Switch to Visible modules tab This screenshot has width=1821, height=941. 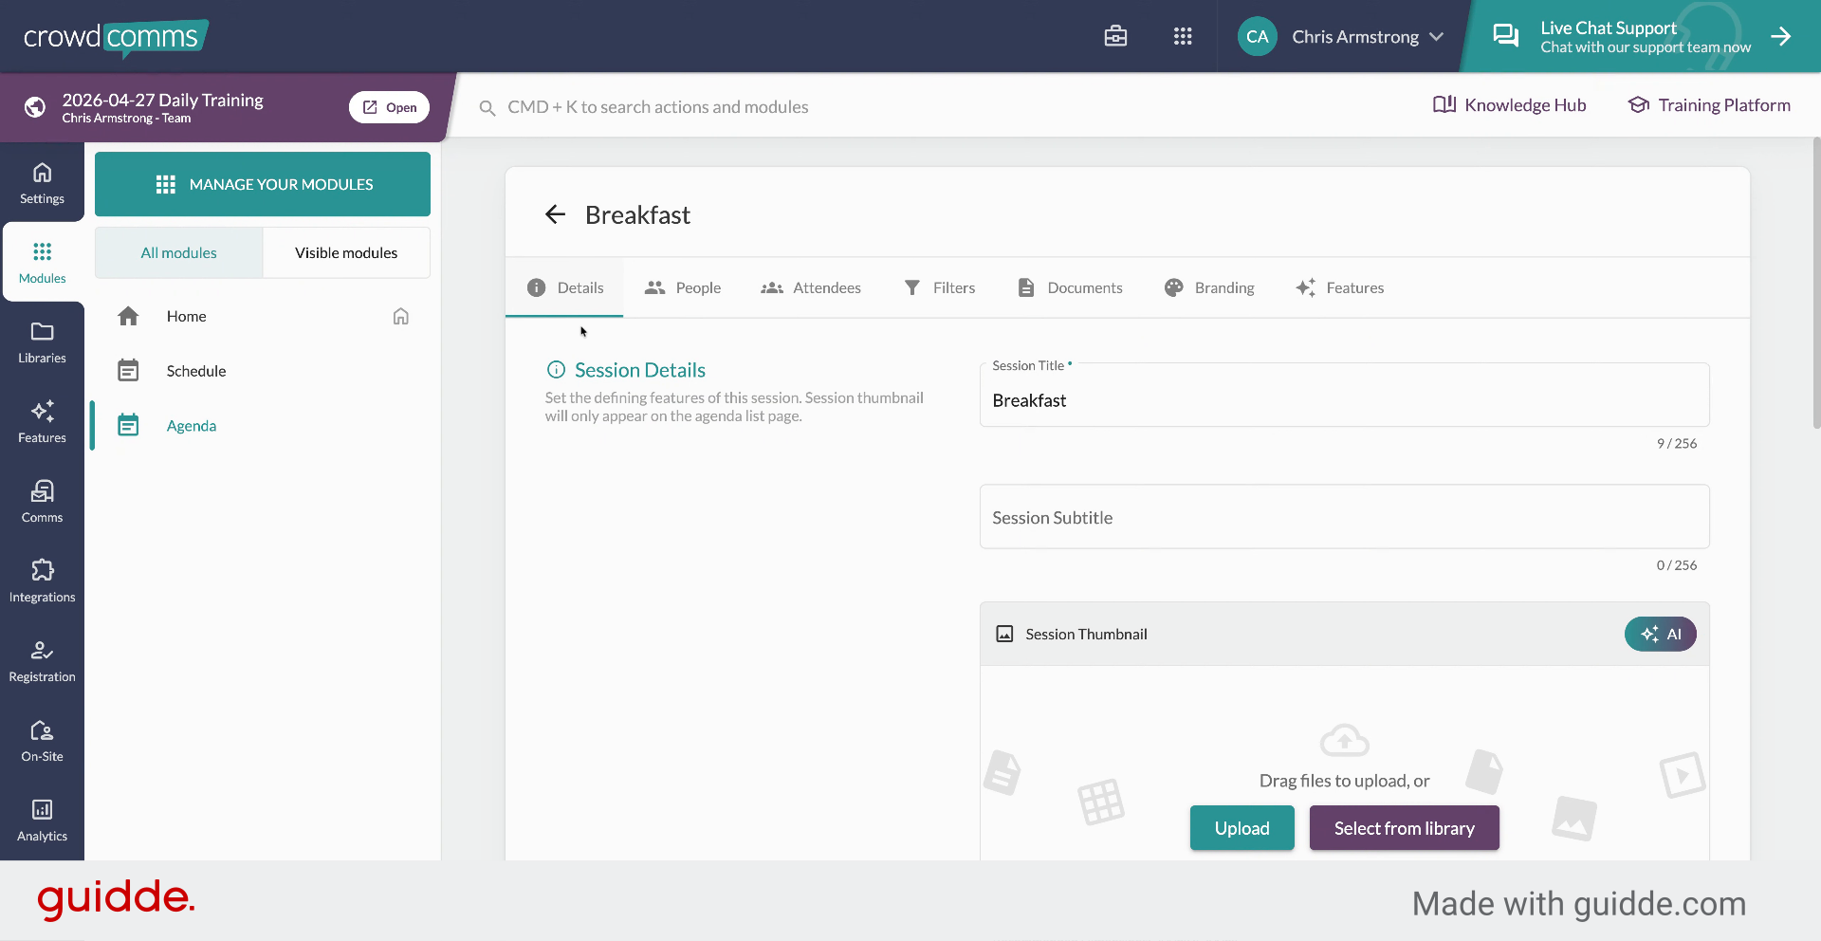346,252
